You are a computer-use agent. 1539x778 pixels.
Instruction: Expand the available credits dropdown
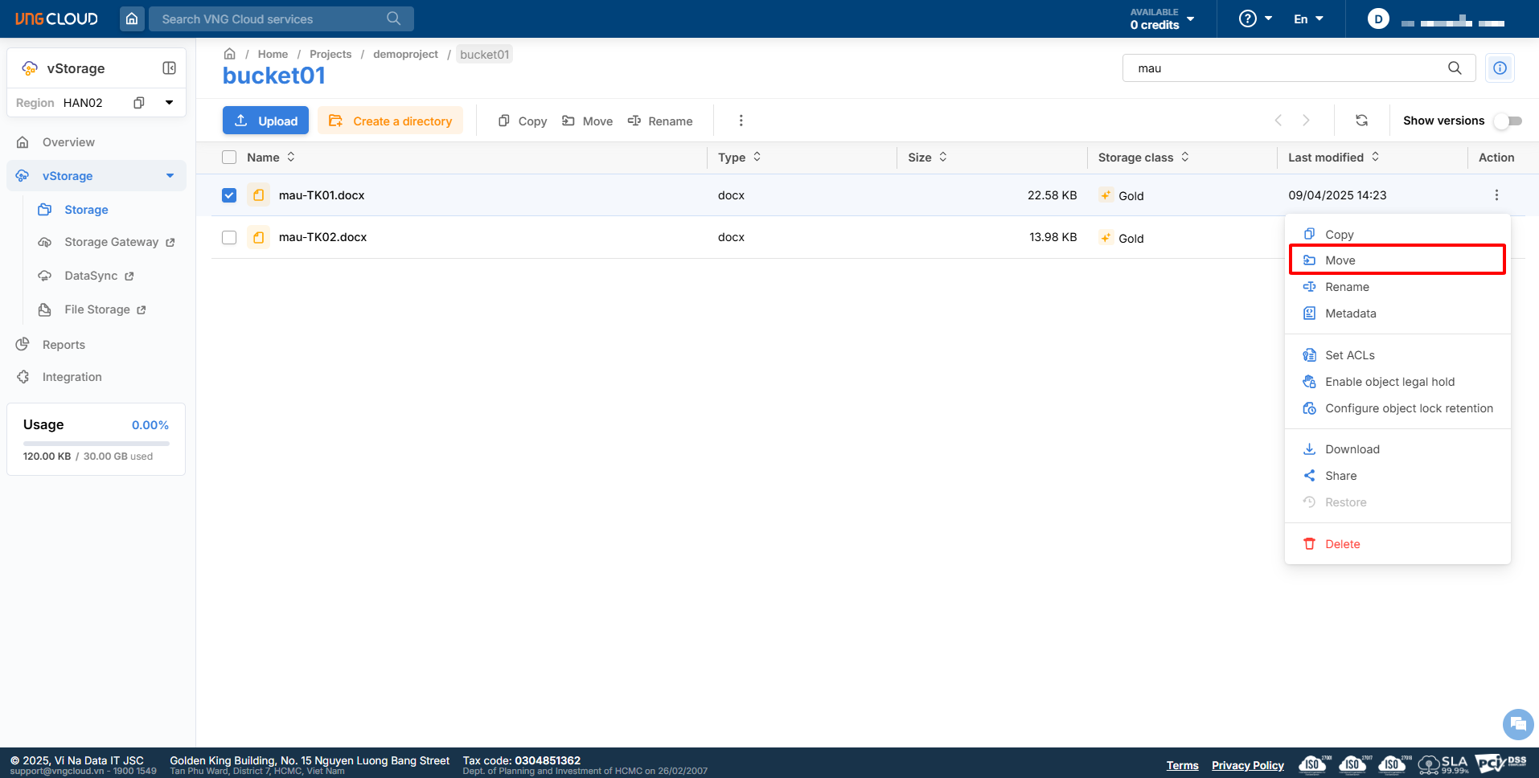click(x=1190, y=18)
